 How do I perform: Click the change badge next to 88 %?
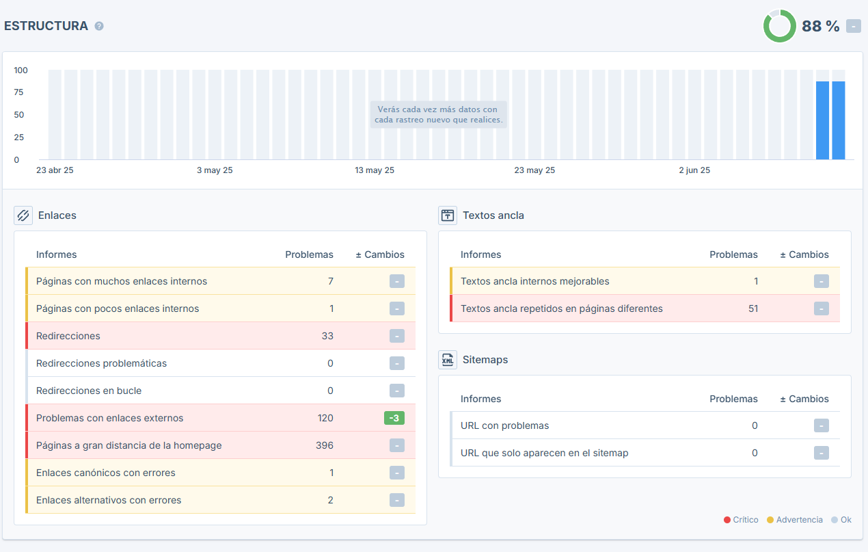coord(854,26)
